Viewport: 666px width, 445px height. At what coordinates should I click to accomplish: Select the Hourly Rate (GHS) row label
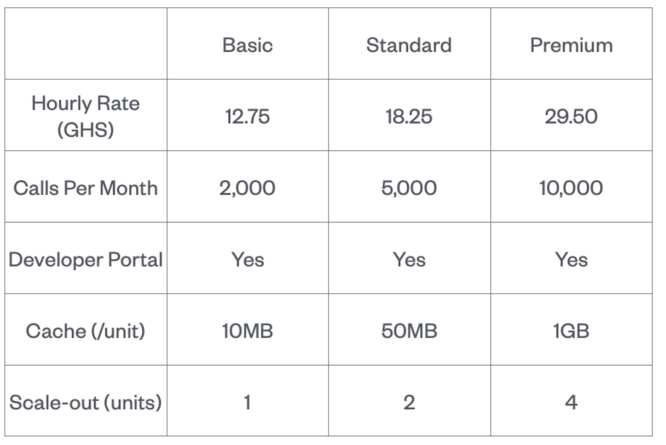(85, 116)
